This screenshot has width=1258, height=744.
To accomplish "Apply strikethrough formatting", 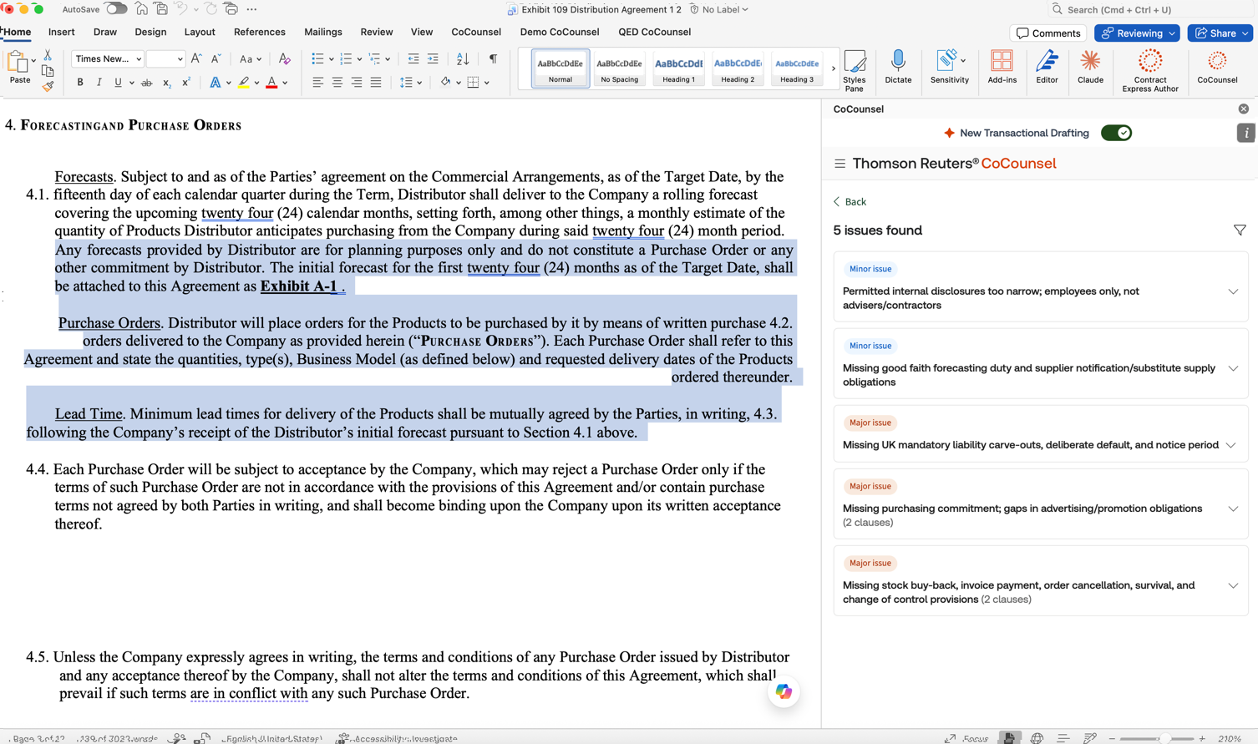I will [146, 83].
